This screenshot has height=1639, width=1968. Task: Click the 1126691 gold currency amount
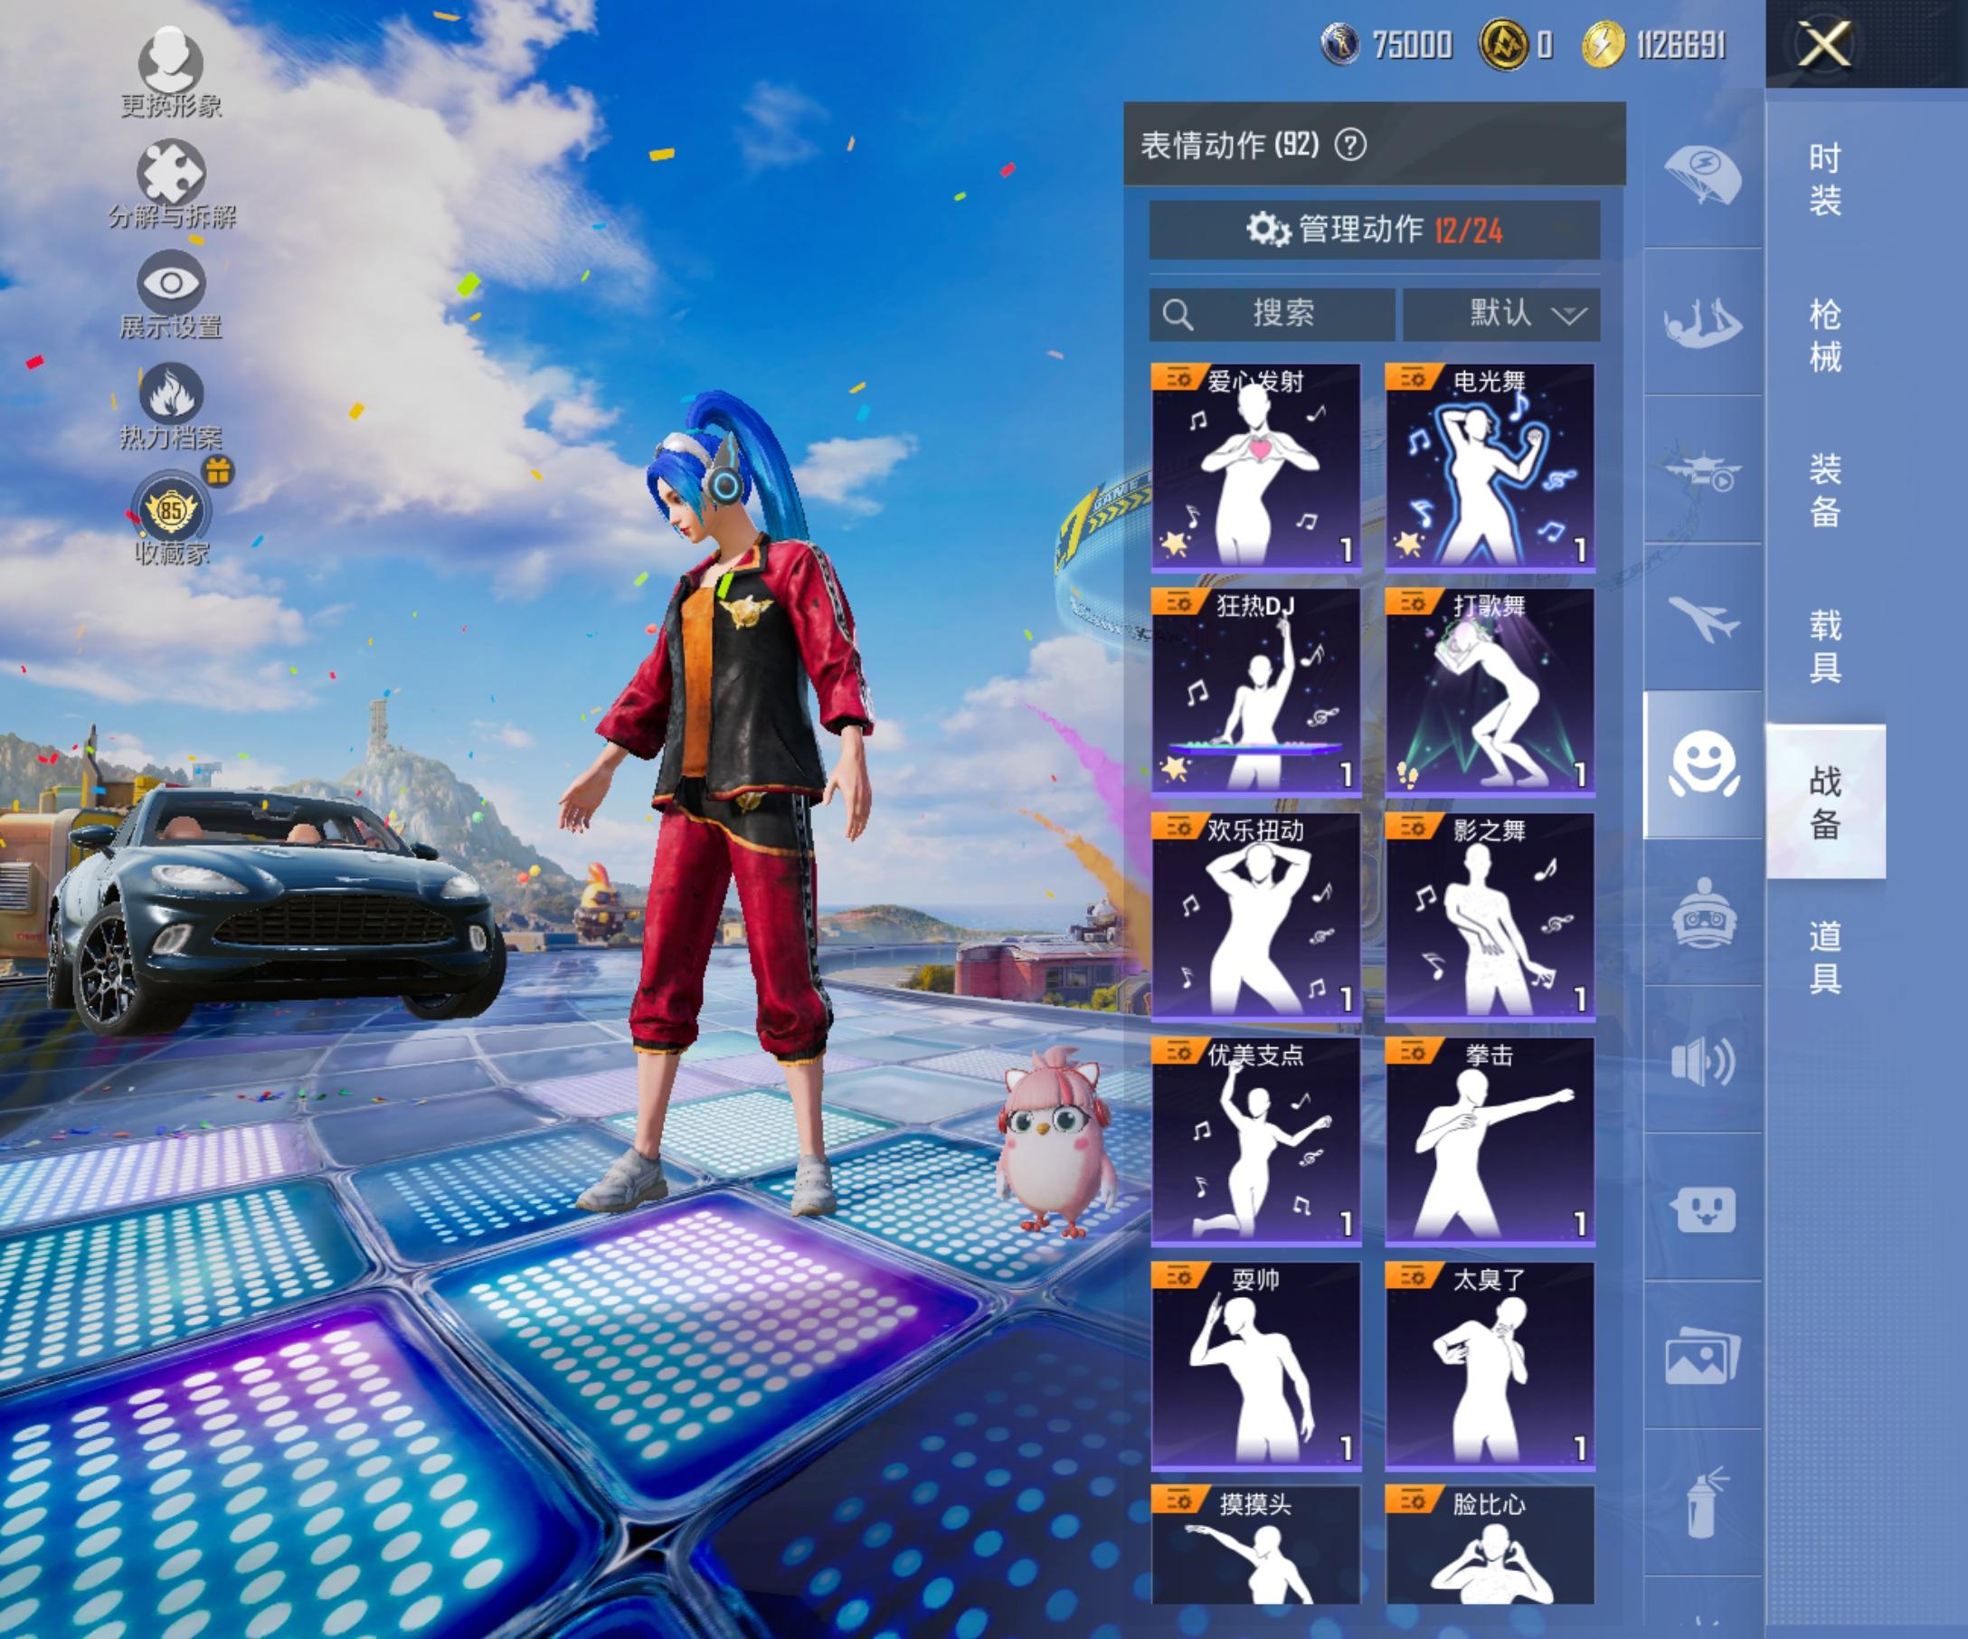1681,45
